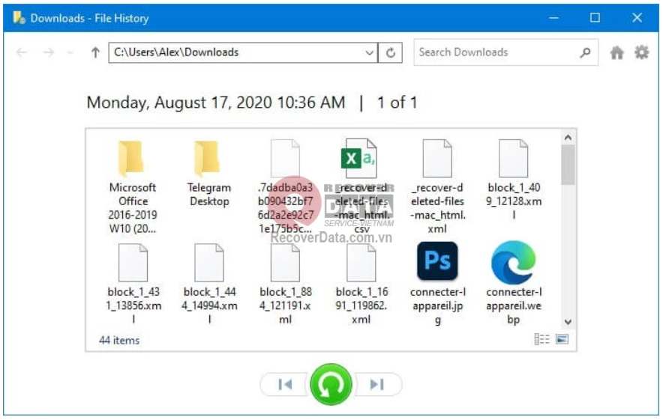Screen dimensions: 663x420
Task: Expand the address bar path dropdown
Action: click(369, 52)
